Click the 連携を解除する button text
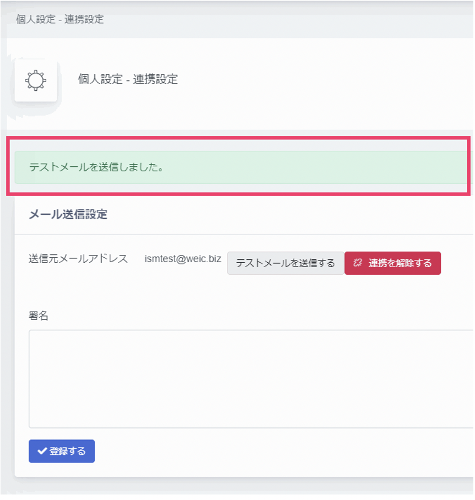The width and height of the screenshot is (475, 500). [400, 263]
